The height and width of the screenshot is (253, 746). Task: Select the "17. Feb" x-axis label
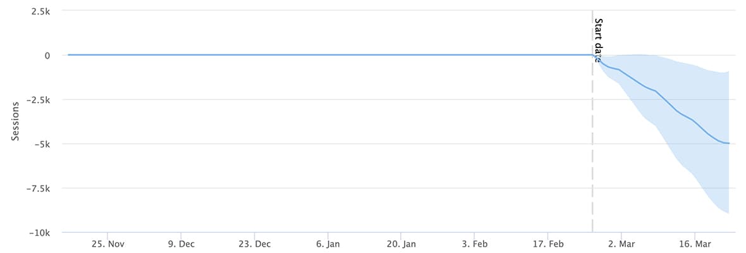point(547,244)
